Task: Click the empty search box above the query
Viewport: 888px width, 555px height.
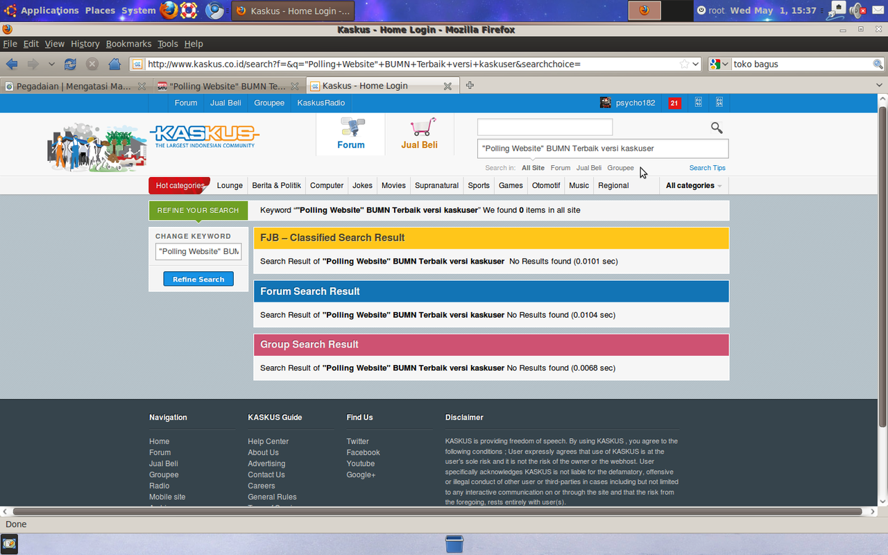Action: (545, 127)
